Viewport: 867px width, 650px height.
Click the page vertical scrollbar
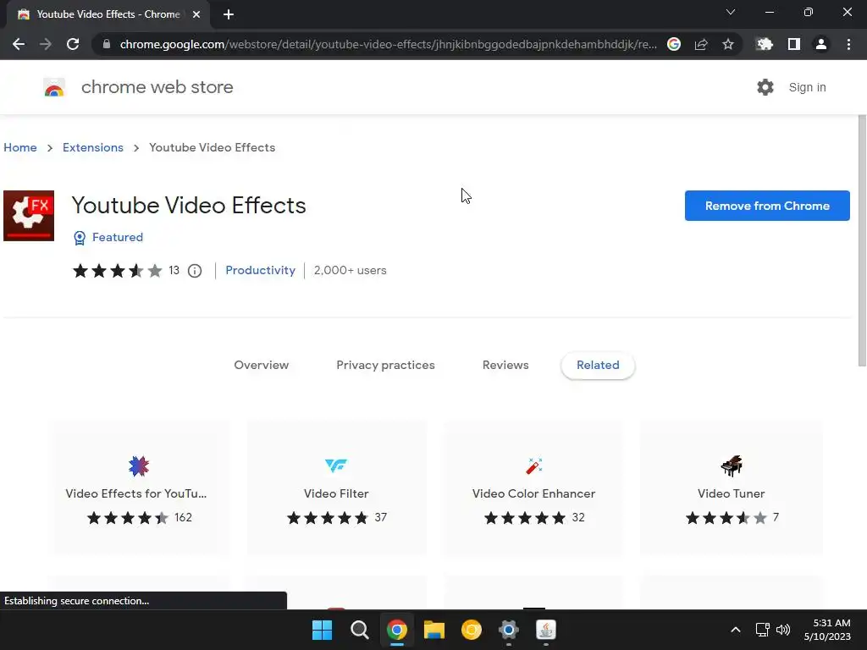pyautogui.click(x=862, y=241)
